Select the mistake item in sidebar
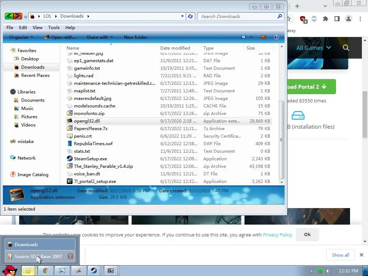368x276 pixels. click(x=26, y=142)
